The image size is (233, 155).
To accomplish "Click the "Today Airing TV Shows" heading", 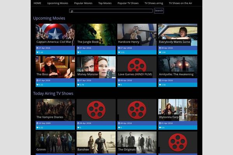I will [x=53, y=93].
